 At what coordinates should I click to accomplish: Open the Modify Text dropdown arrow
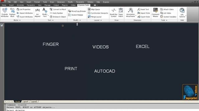point(48,15)
